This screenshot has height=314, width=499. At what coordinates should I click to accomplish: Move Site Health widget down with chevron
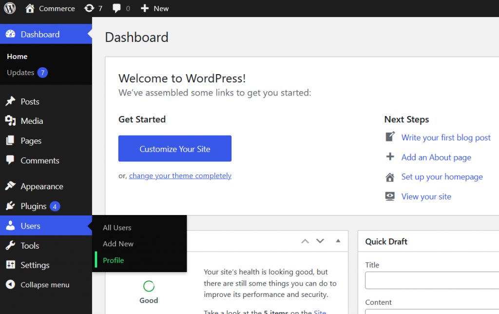pos(320,241)
